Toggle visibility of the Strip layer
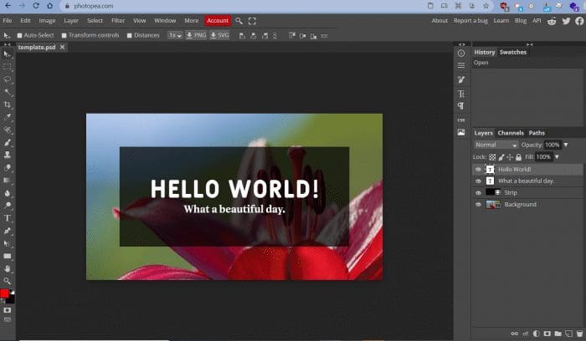 (478, 192)
